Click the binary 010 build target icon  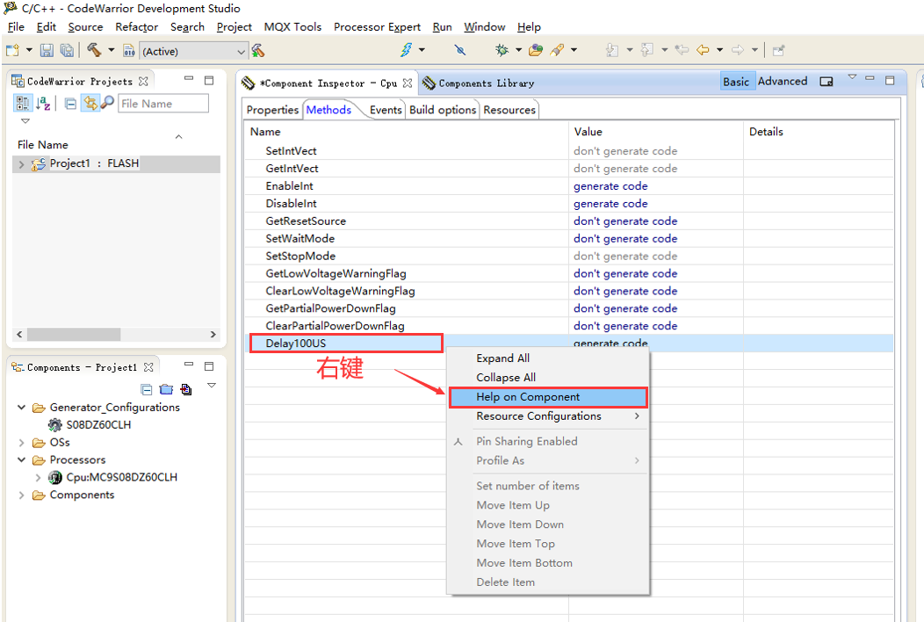point(129,51)
